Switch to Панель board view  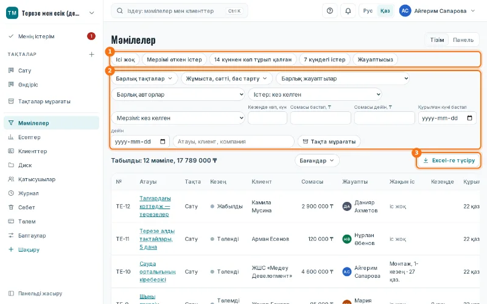463,40
